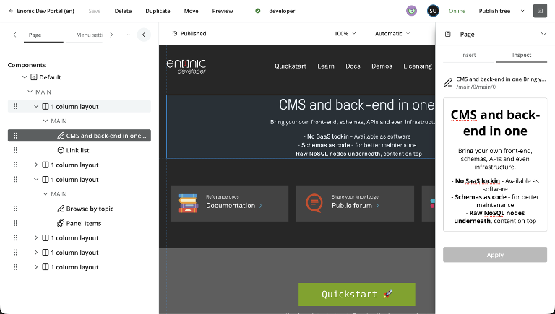Image resolution: width=555 pixels, height=314 pixels.
Task: Open the Documentation reference docs card
Action: (229, 204)
